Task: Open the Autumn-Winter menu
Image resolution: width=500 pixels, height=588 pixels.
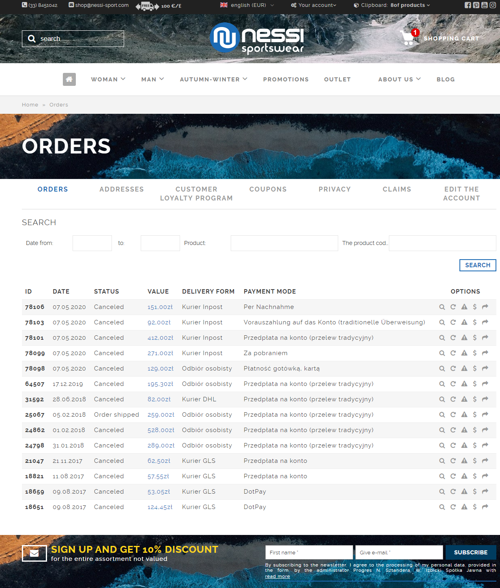Action: [213, 79]
